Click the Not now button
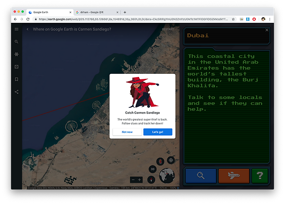Viewport: 285px width, 204px height. click(x=127, y=132)
